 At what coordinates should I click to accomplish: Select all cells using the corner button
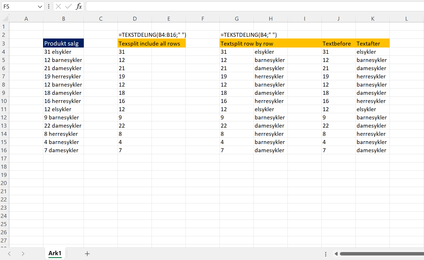[5, 18]
